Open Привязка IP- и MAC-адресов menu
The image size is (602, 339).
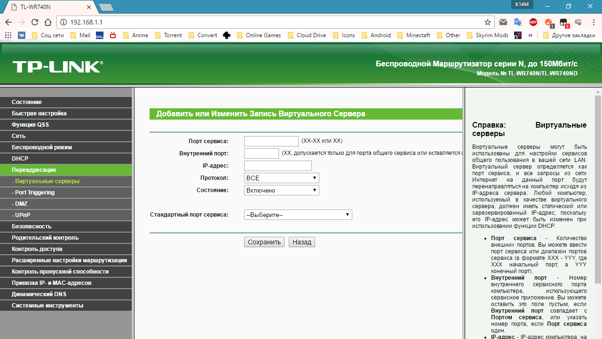[66, 283]
